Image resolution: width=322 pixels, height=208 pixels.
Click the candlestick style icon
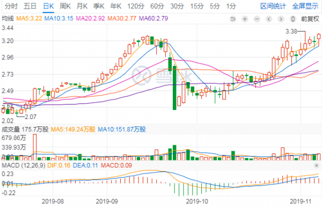pyautogui.click(x=293, y=19)
